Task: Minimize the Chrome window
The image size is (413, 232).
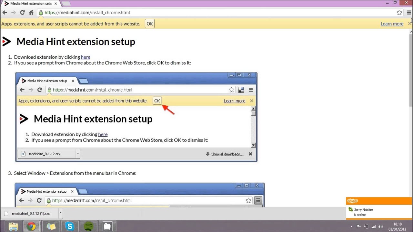Action: pyautogui.click(x=388, y=3)
